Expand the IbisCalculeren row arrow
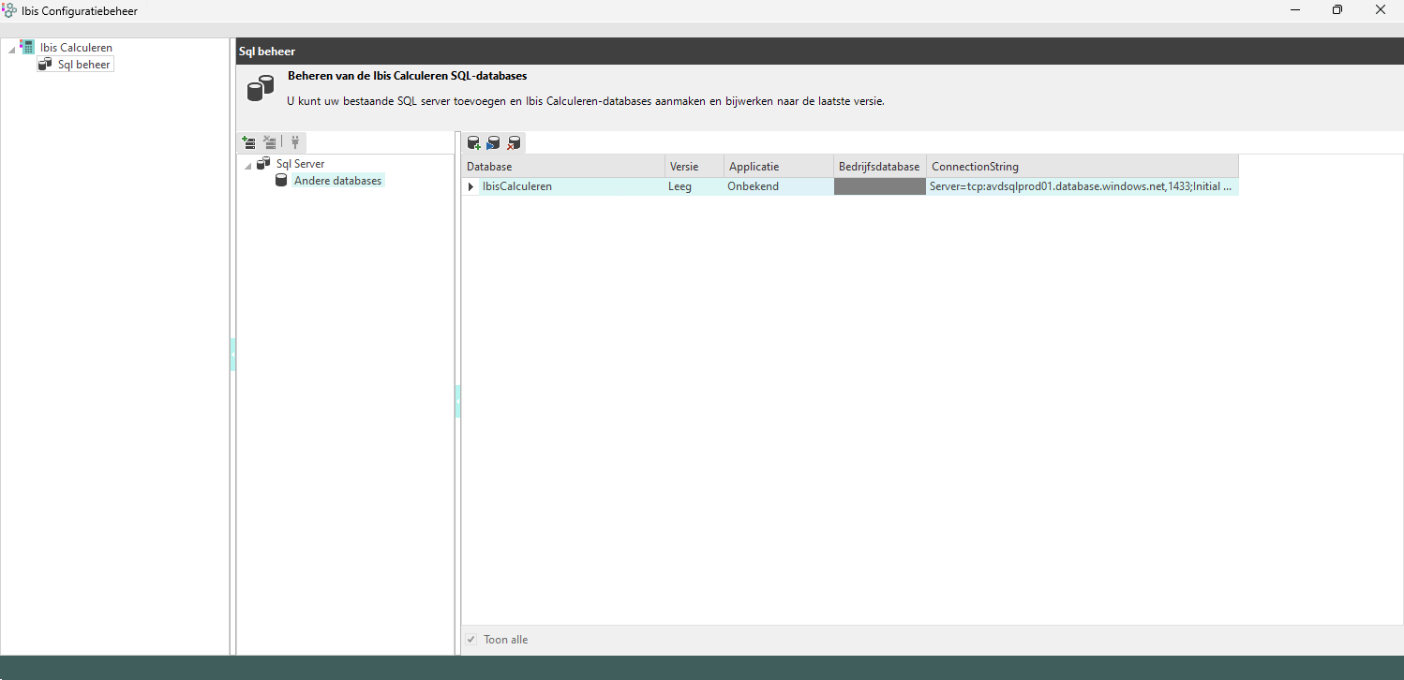Image resolution: width=1404 pixels, height=680 pixels. (x=470, y=187)
